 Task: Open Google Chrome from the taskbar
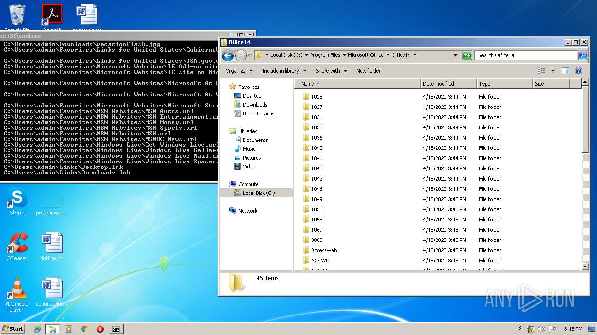(x=84, y=329)
